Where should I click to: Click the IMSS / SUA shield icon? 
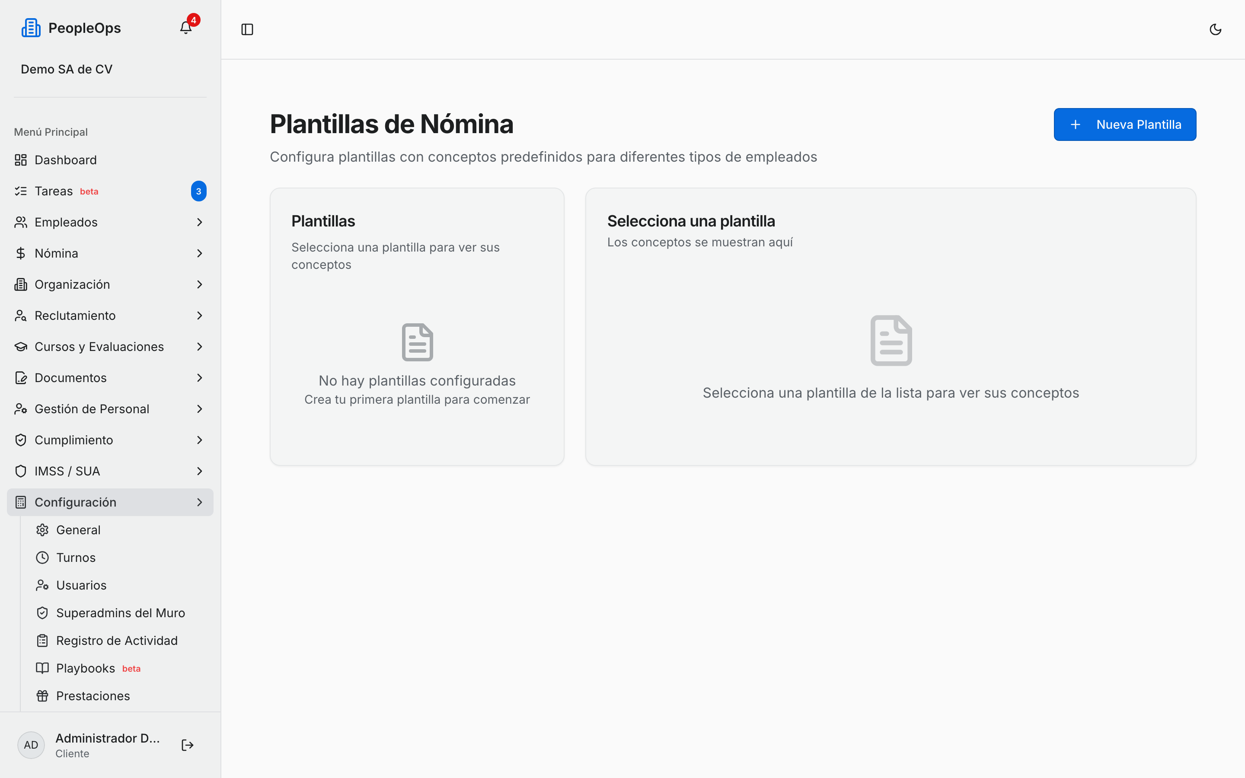point(21,471)
